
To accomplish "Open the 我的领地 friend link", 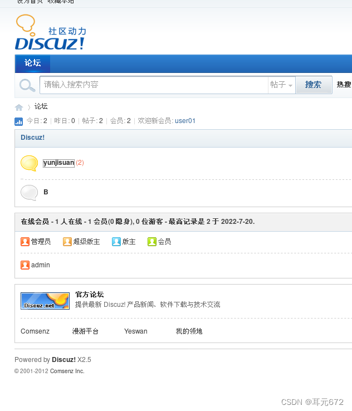I will click(189, 331).
